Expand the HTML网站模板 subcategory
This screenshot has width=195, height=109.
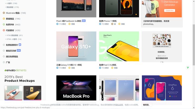(14, 35)
